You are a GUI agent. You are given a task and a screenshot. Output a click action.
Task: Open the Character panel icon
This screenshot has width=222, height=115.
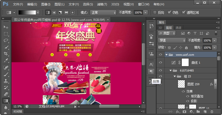pos(151,64)
